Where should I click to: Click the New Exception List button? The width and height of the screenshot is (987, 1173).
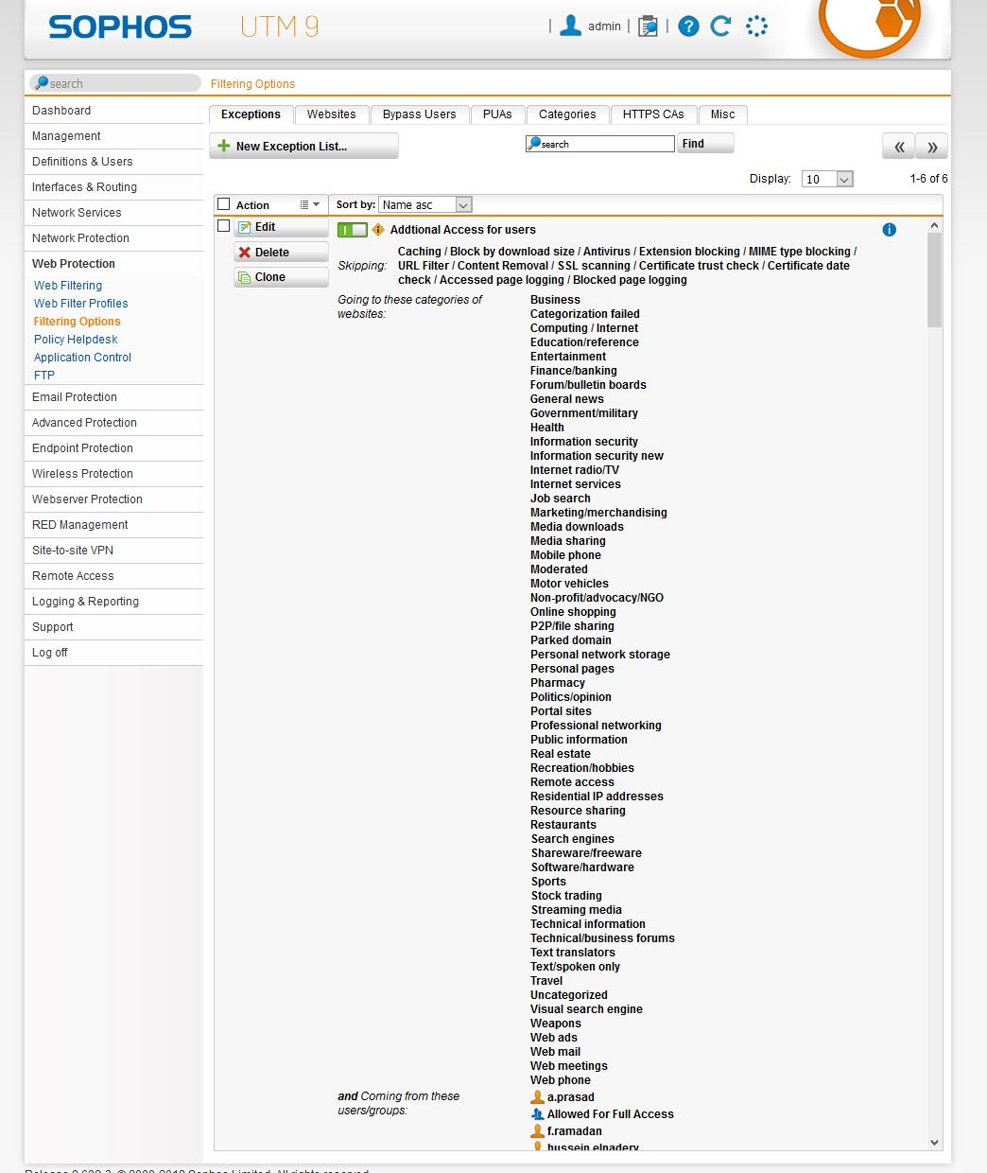pyautogui.click(x=303, y=147)
